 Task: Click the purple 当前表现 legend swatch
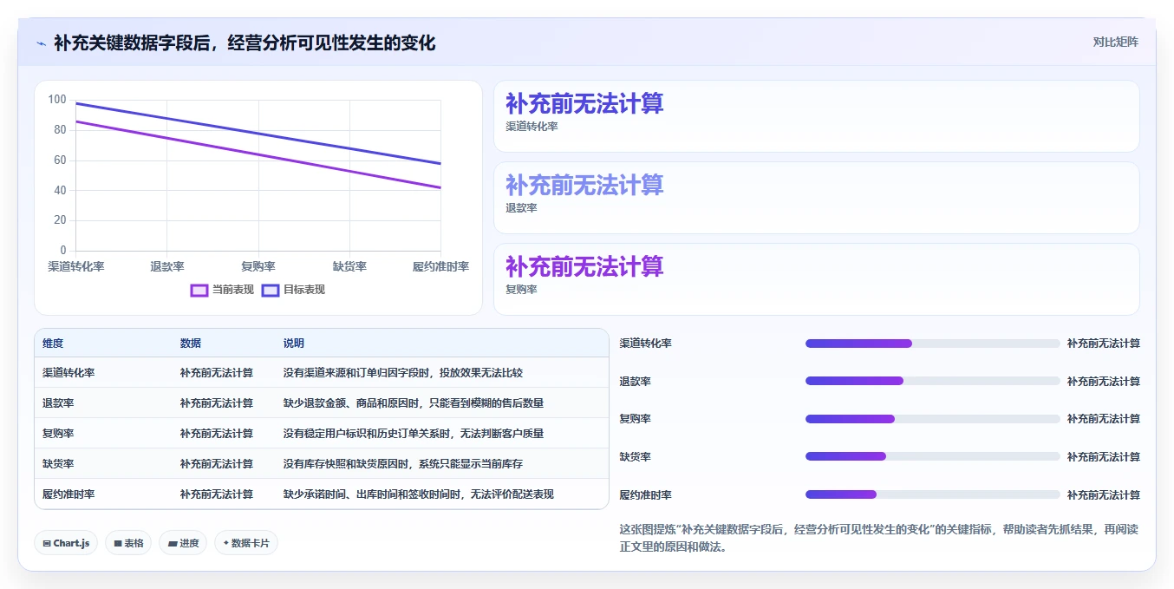[199, 290]
